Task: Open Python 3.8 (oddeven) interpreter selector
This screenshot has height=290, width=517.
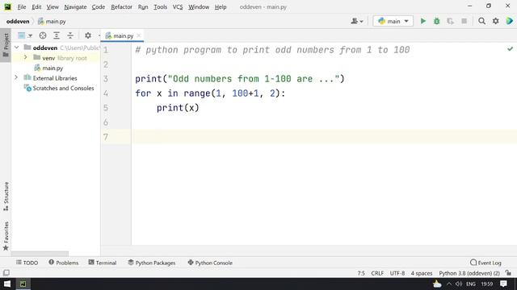Action: [469, 273]
